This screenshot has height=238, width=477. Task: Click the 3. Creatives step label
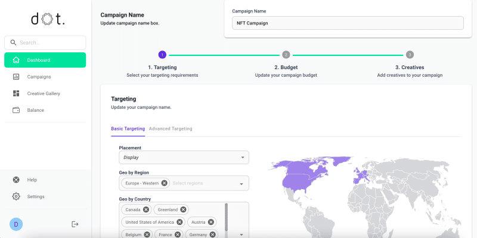(x=410, y=67)
